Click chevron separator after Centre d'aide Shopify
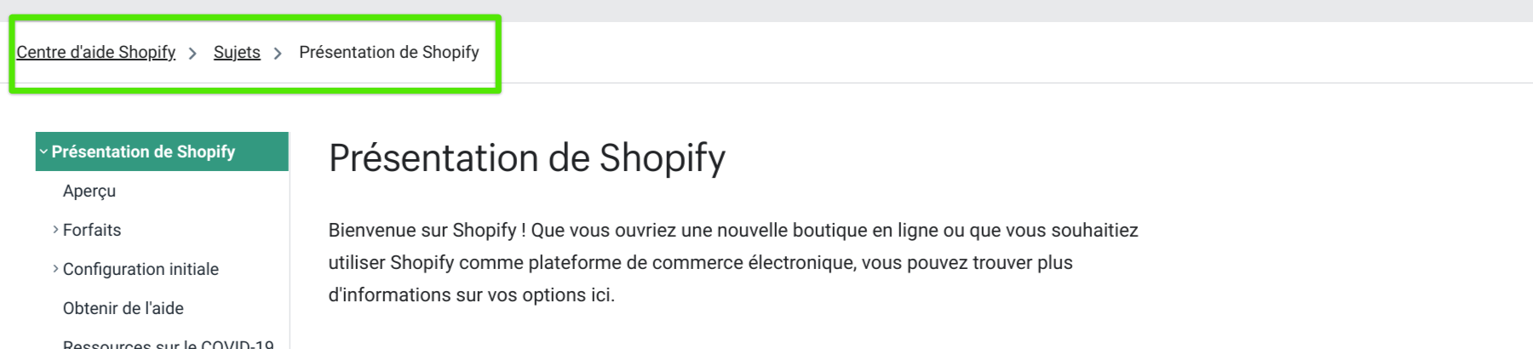The image size is (1533, 349). click(x=192, y=54)
